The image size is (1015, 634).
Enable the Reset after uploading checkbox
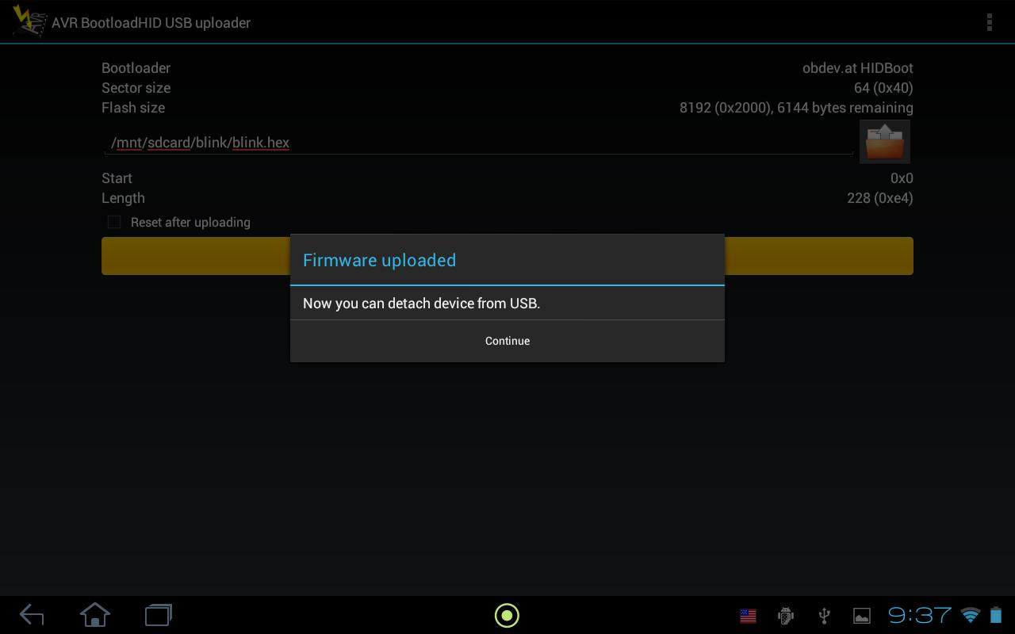(x=113, y=222)
